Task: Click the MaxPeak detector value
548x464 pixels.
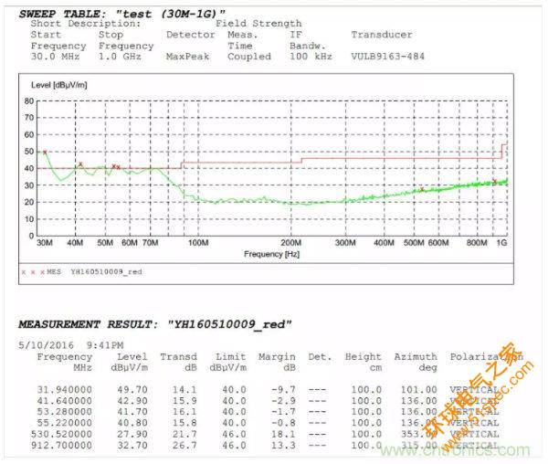Action: click(187, 57)
